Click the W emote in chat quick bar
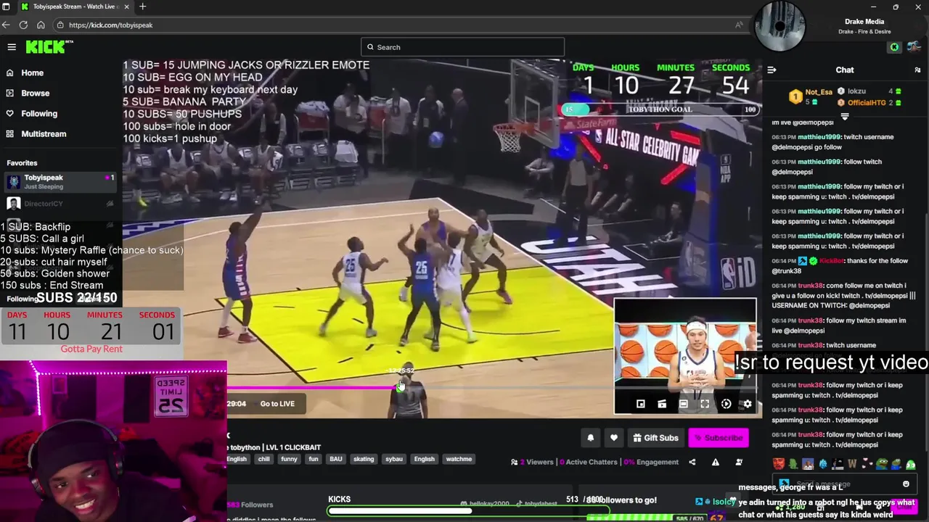 pos(852,464)
